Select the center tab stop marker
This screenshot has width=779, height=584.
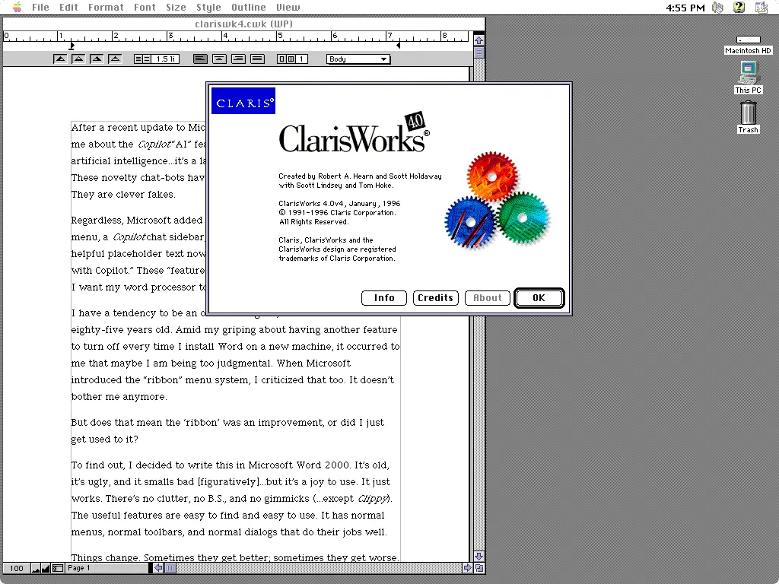(78, 59)
